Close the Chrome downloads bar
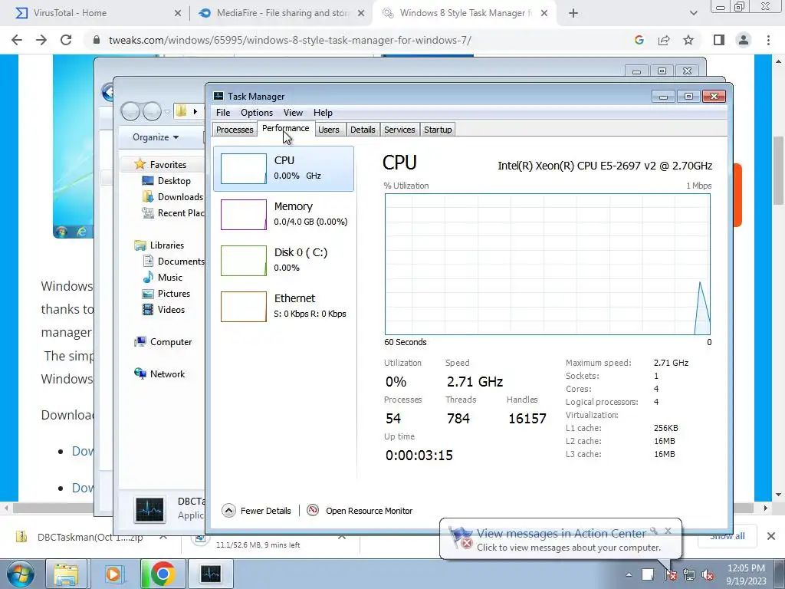785x589 pixels. (x=771, y=536)
